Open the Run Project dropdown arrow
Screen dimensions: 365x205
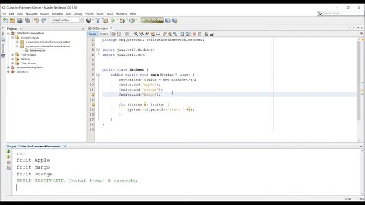[117, 20]
